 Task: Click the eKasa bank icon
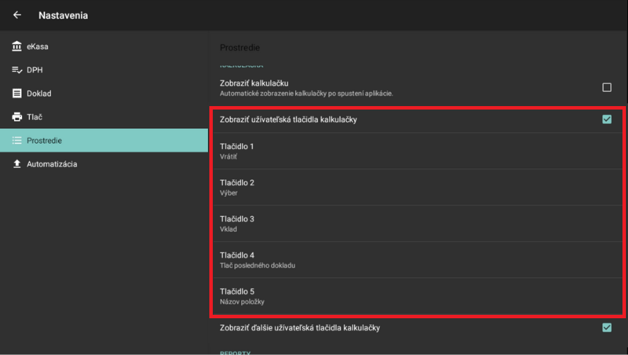tap(17, 46)
